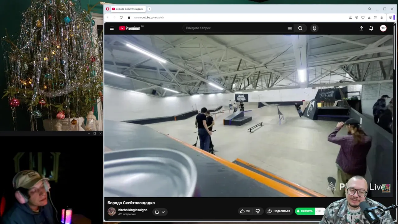Open Opera easy setup sliders icon
The width and height of the screenshot is (398, 224).
[x=375, y=17]
